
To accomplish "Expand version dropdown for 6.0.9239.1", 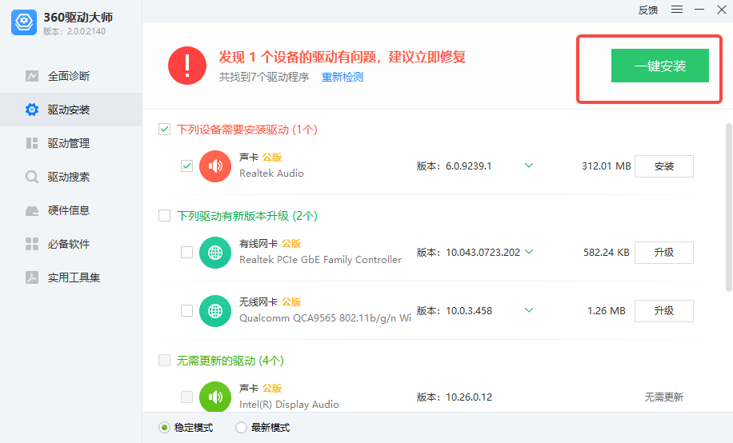I will [x=529, y=166].
